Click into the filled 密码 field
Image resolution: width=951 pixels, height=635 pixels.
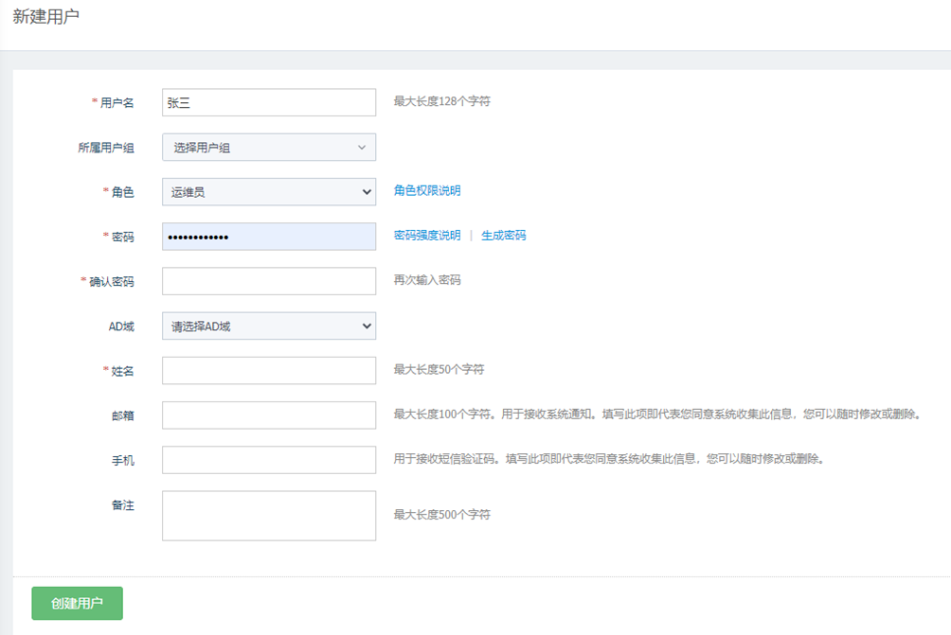click(269, 237)
